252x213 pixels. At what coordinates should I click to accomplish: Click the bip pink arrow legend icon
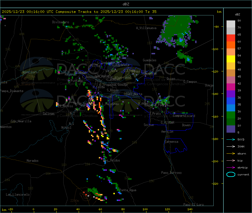click(231, 160)
